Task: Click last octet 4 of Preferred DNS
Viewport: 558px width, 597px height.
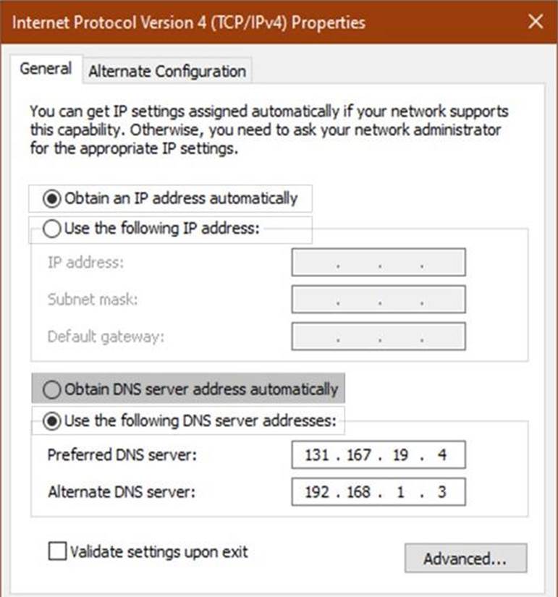Action: pos(441,456)
